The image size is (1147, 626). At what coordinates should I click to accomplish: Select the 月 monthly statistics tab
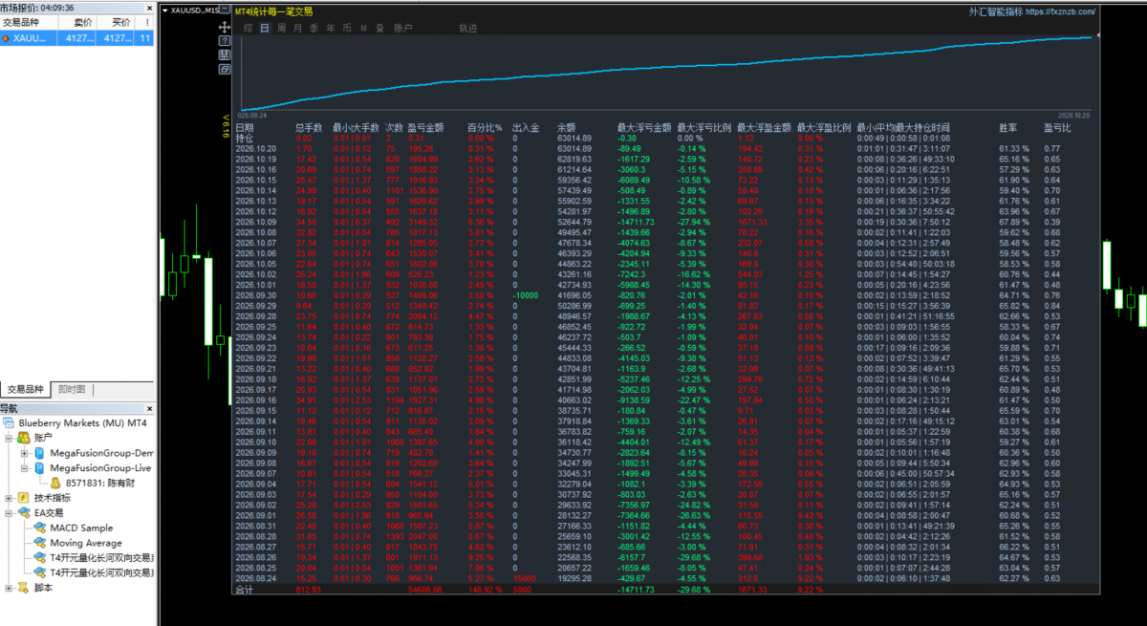click(298, 29)
